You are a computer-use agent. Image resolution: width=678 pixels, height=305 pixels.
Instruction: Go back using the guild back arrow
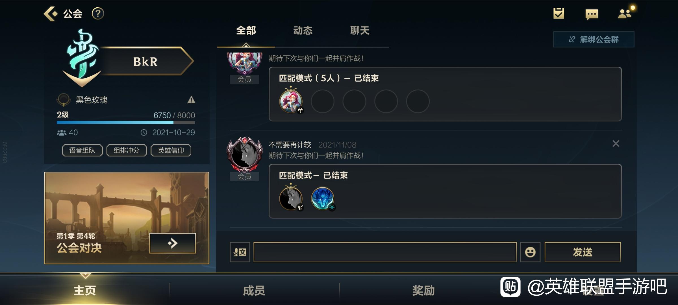[50, 14]
